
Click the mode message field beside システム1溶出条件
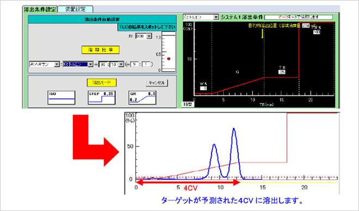(x=298, y=17)
